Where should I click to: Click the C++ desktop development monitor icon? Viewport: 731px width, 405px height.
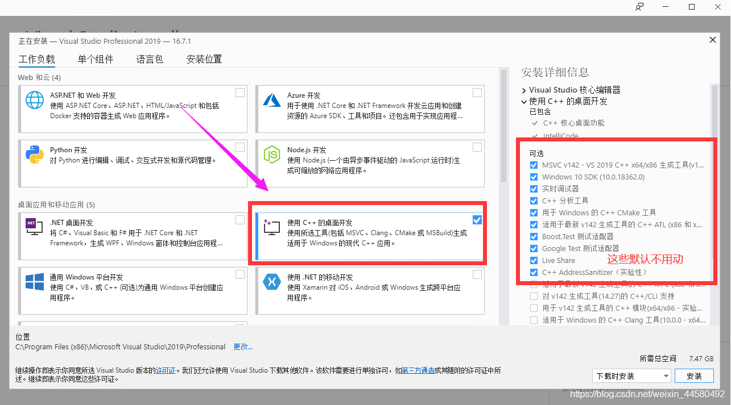272,227
